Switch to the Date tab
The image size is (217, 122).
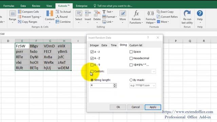pyautogui.click(x=104, y=45)
